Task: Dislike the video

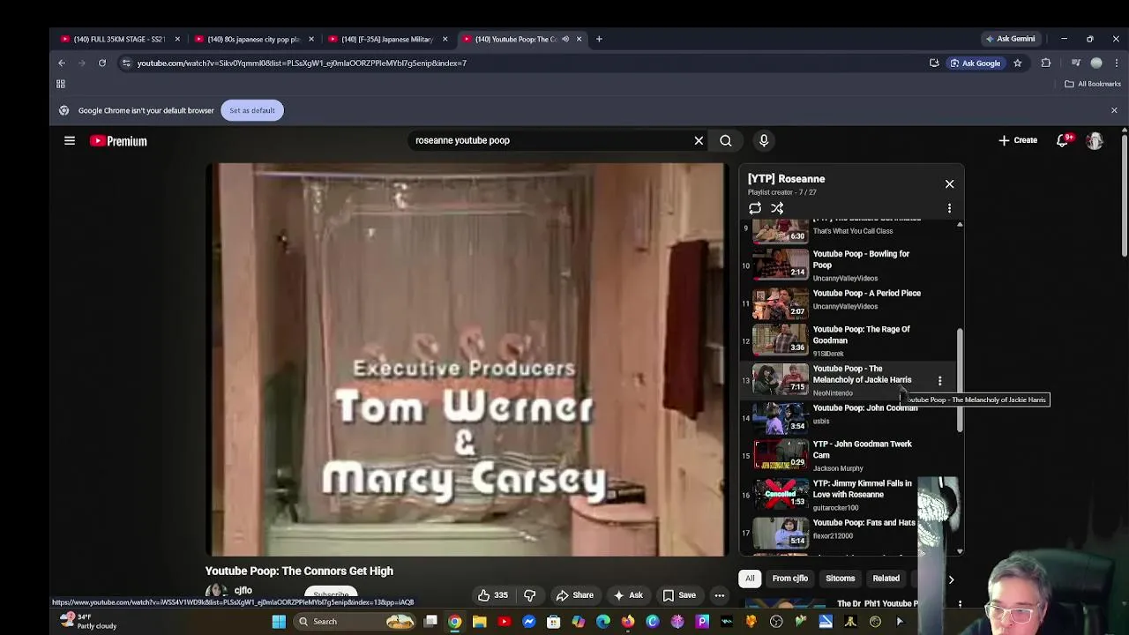Action: [529, 595]
